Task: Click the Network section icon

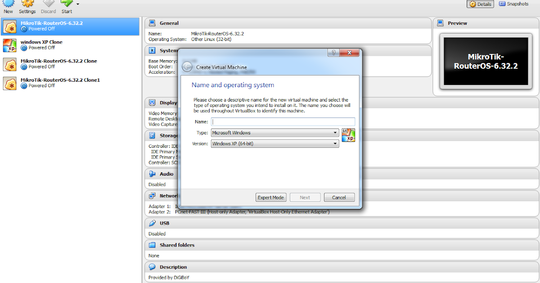Action: click(152, 196)
